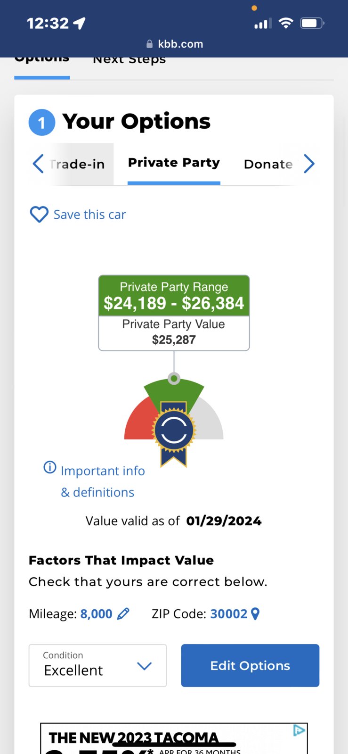Tap the location pin beside ZIP code
This screenshot has width=348, height=754.
(255, 613)
